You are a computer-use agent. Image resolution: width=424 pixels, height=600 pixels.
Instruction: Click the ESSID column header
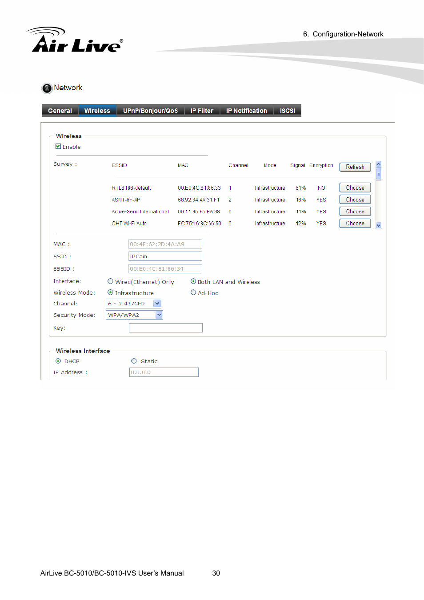[120, 165]
